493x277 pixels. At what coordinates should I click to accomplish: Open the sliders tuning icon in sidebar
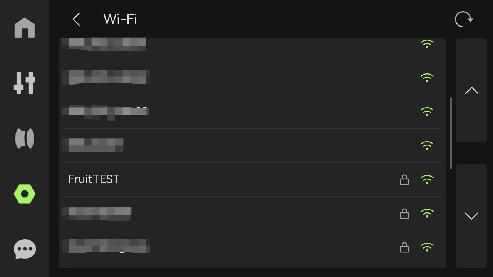click(x=25, y=83)
